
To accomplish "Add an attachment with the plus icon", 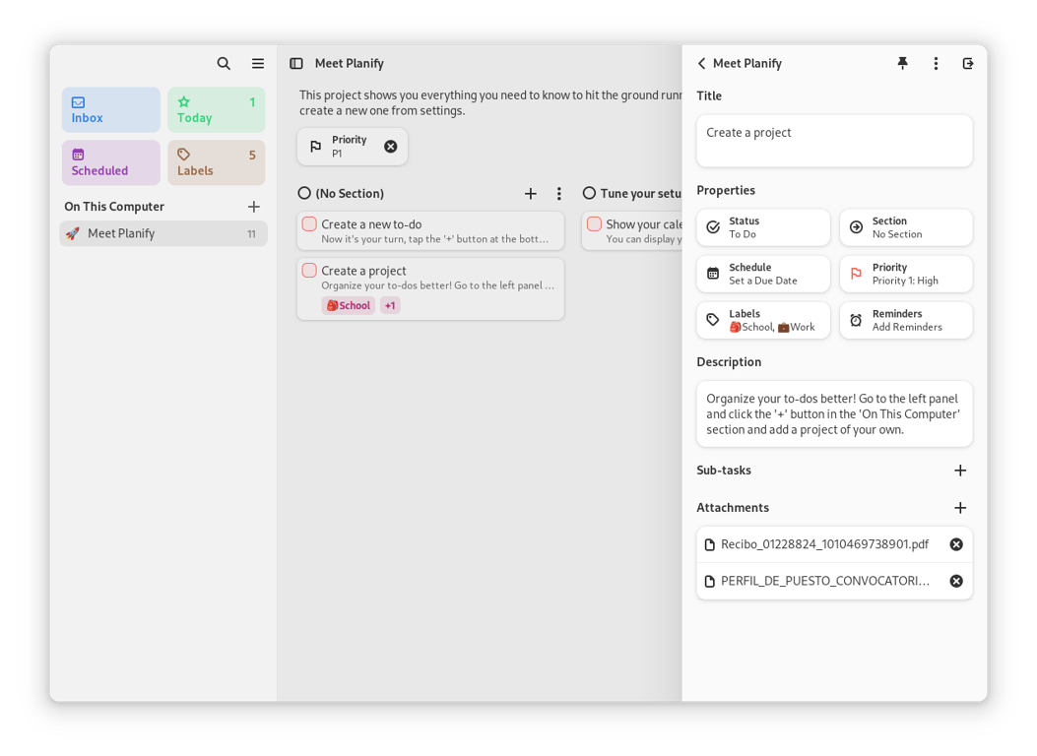I will [960, 508].
